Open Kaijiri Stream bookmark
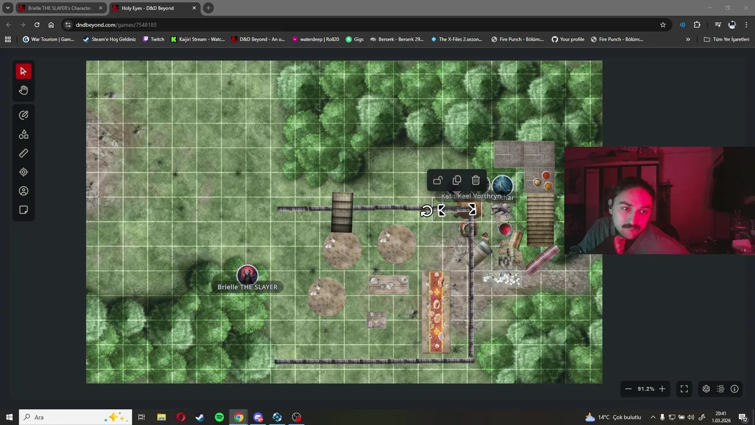Screen dimensions: 755x425 tap(198, 40)
